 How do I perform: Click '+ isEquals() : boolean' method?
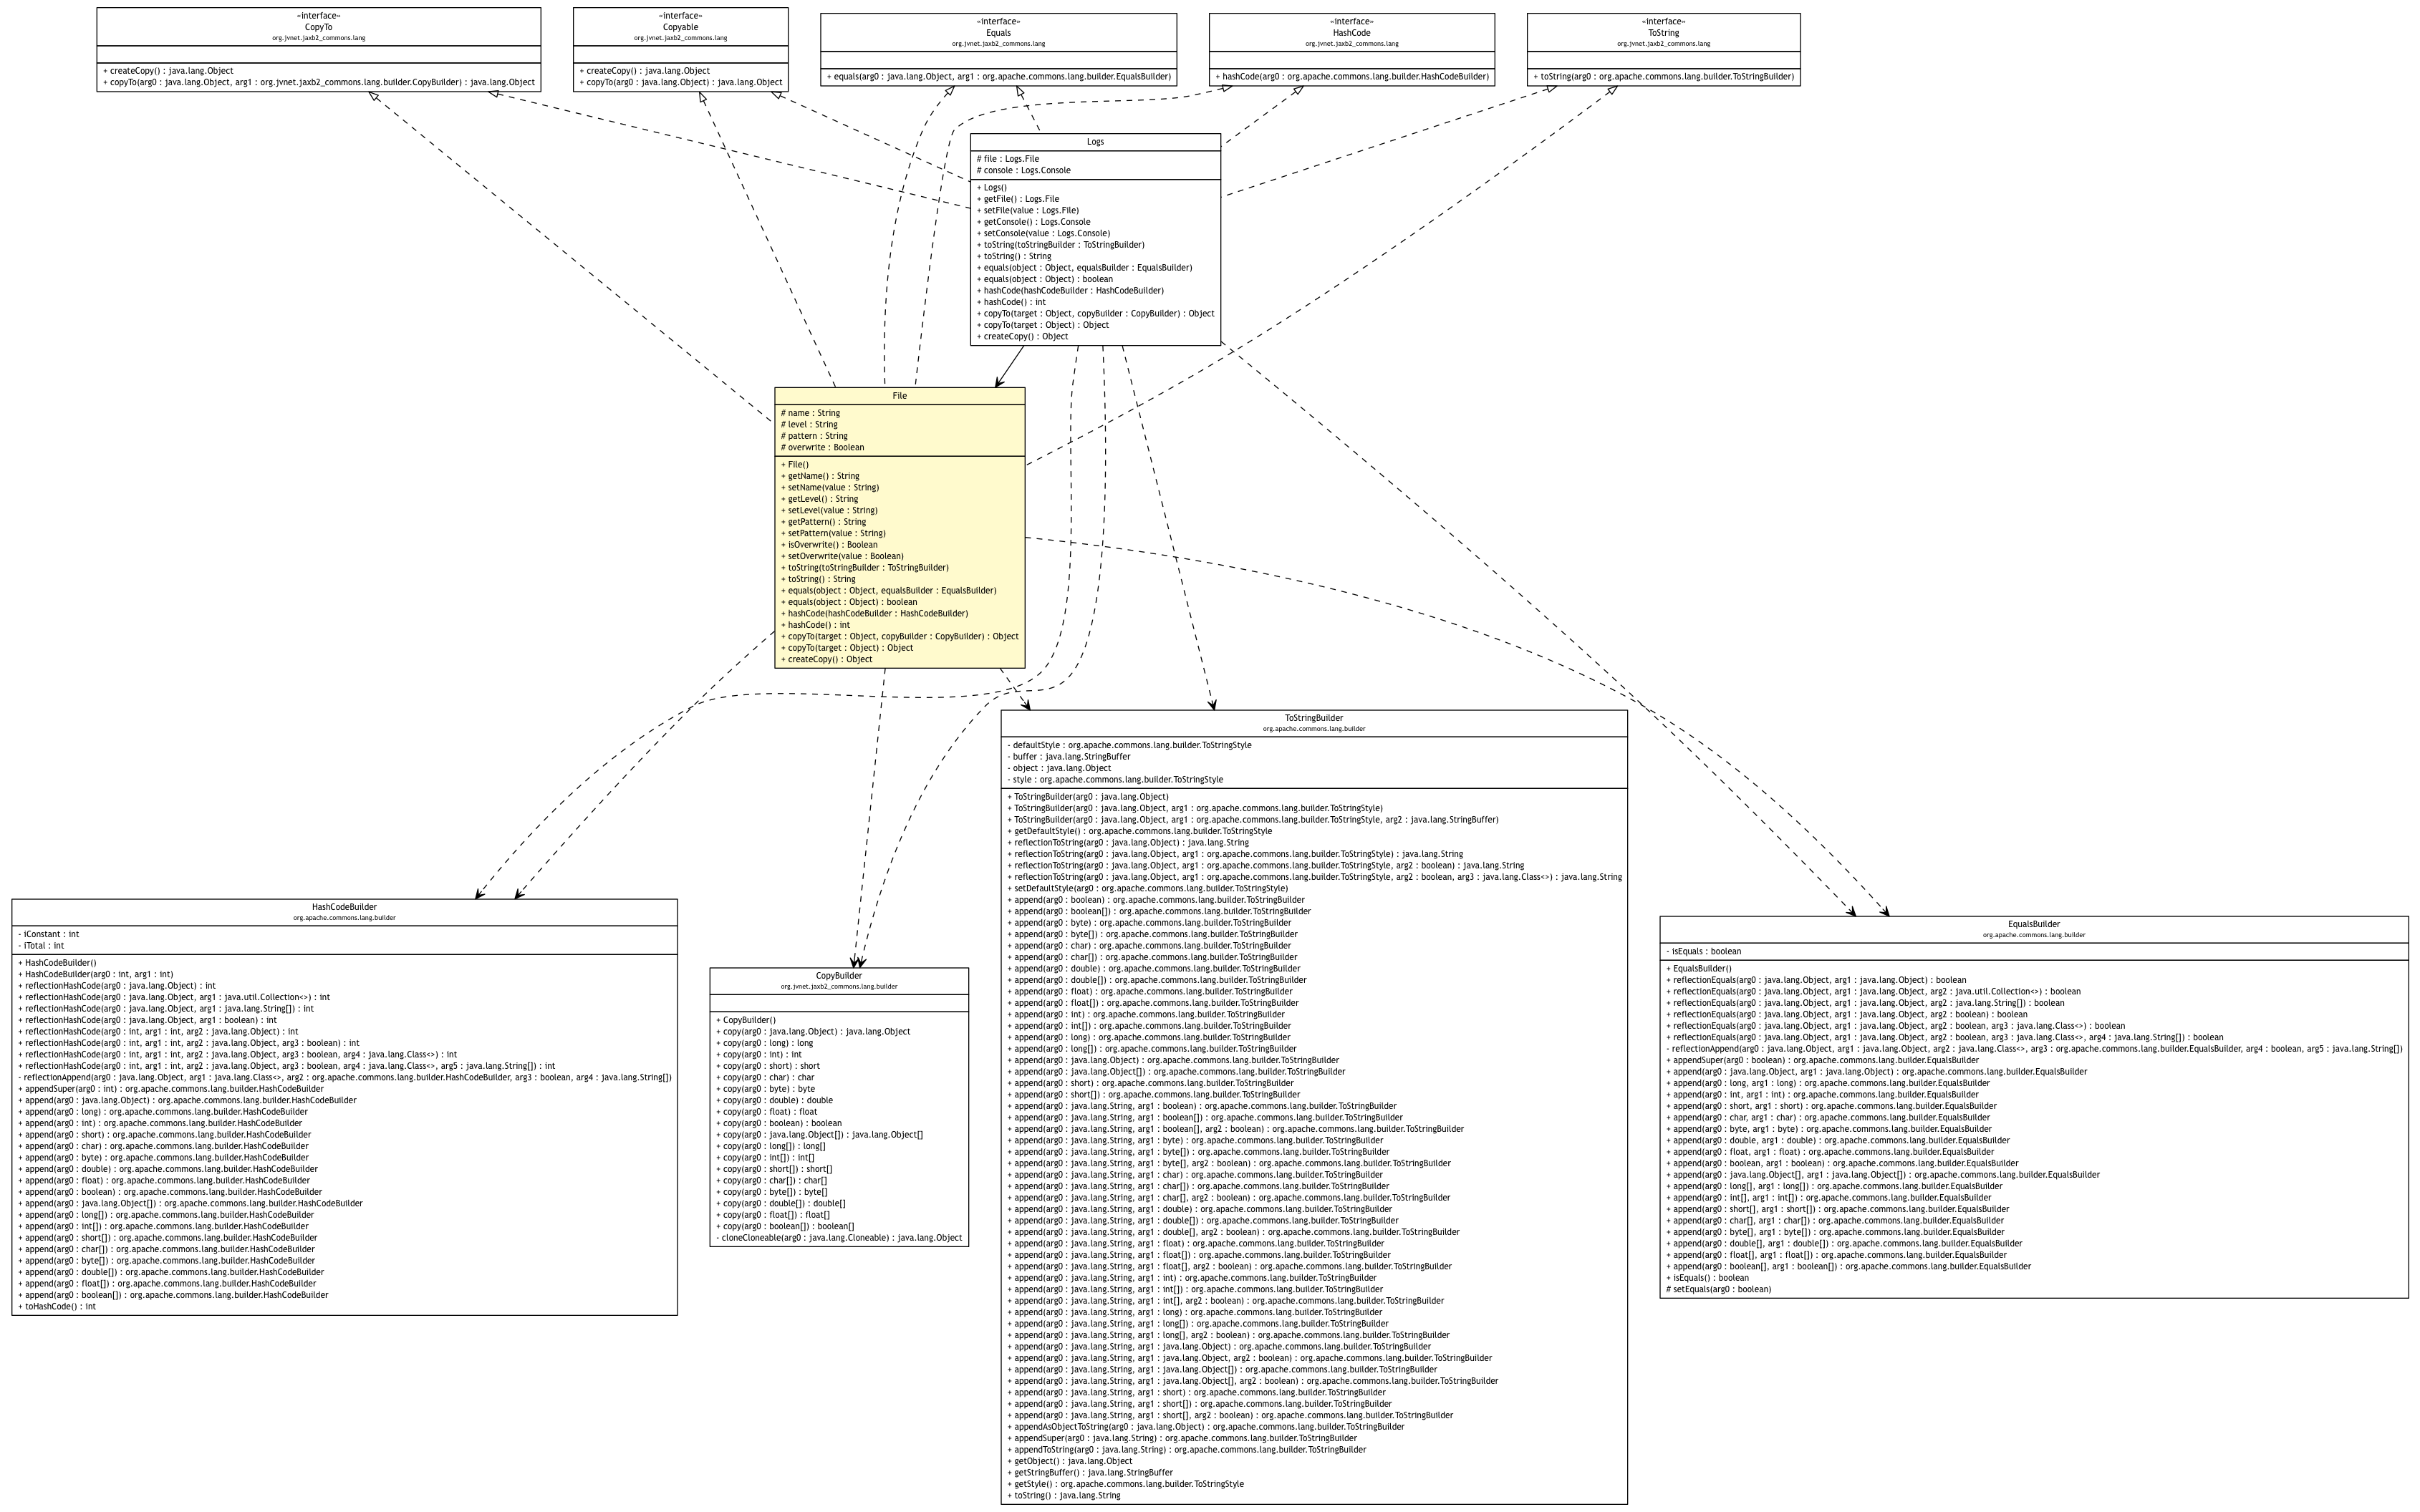pos(1707,1278)
